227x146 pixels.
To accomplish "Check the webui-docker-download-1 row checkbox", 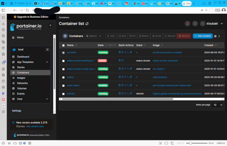I will pos(63,61).
